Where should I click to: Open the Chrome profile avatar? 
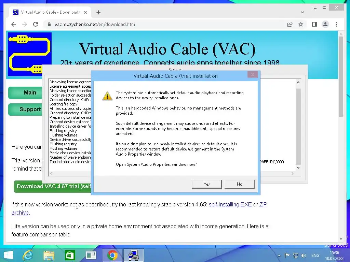click(325, 24)
